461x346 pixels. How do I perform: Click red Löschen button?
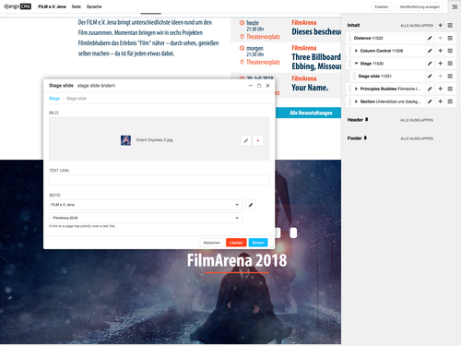point(236,243)
